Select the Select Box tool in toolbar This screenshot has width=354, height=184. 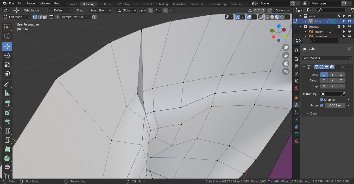coord(7,27)
